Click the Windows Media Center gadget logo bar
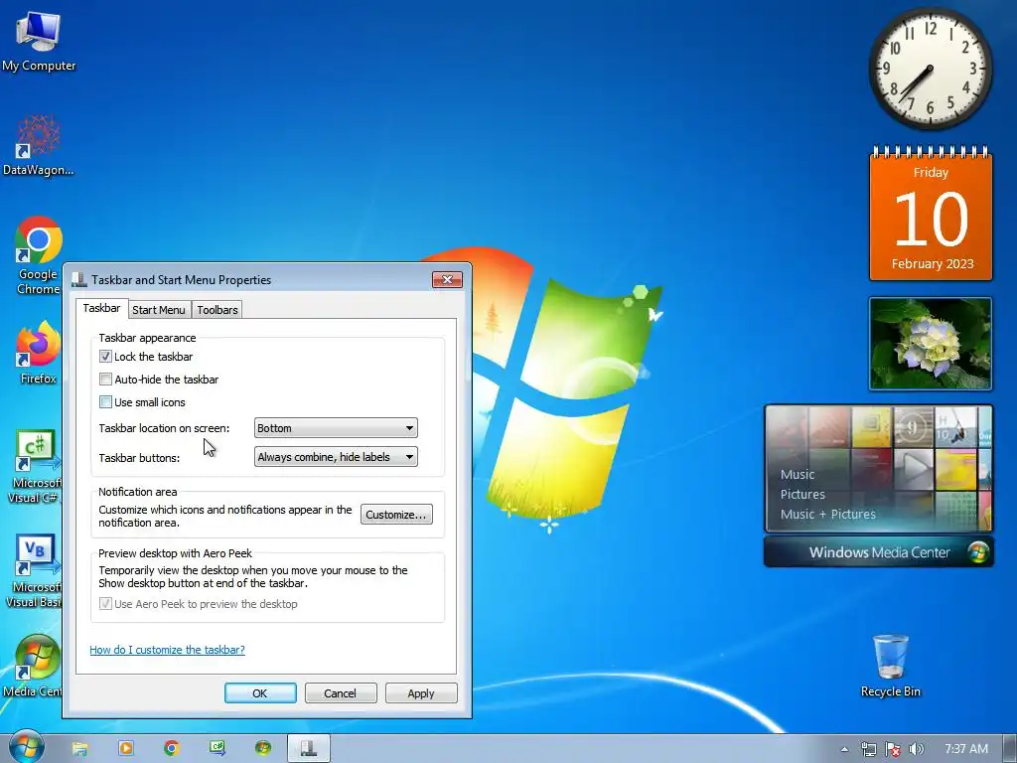 tap(878, 552)
